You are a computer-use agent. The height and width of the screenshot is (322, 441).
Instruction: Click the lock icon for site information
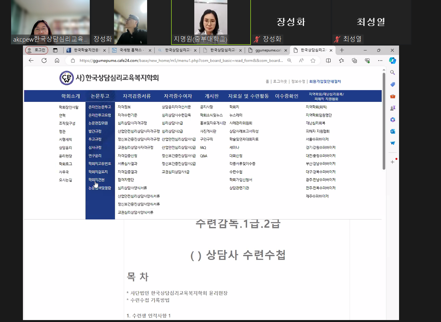[x=73, y=60]
